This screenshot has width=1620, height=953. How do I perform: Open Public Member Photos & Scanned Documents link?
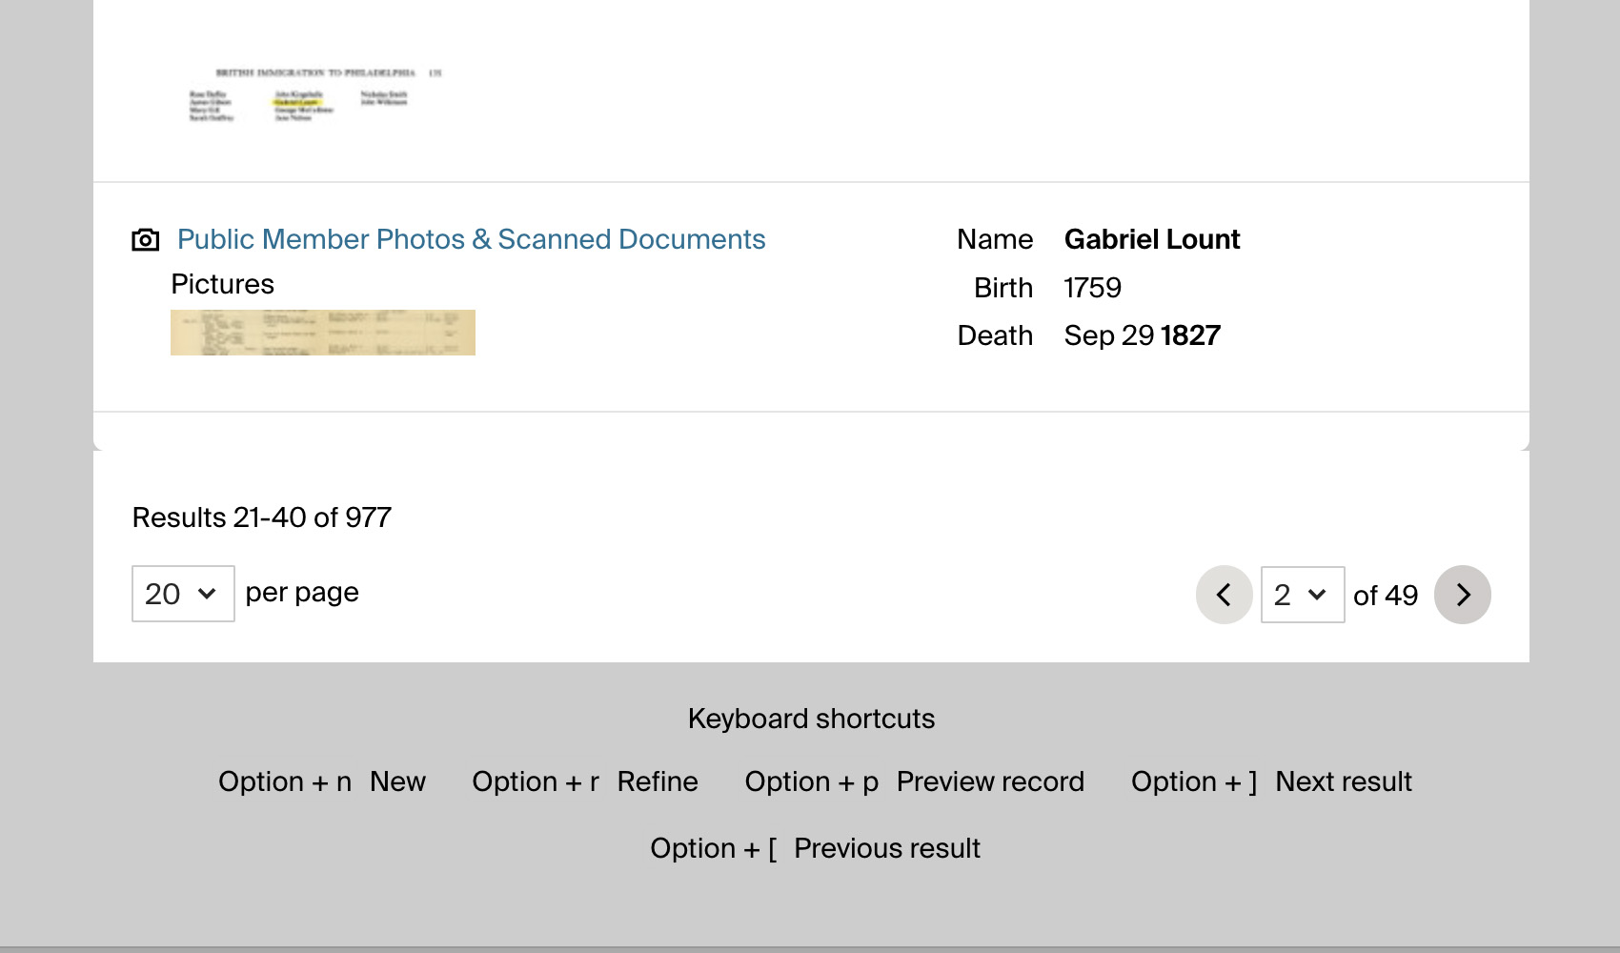tap(471, 239)
